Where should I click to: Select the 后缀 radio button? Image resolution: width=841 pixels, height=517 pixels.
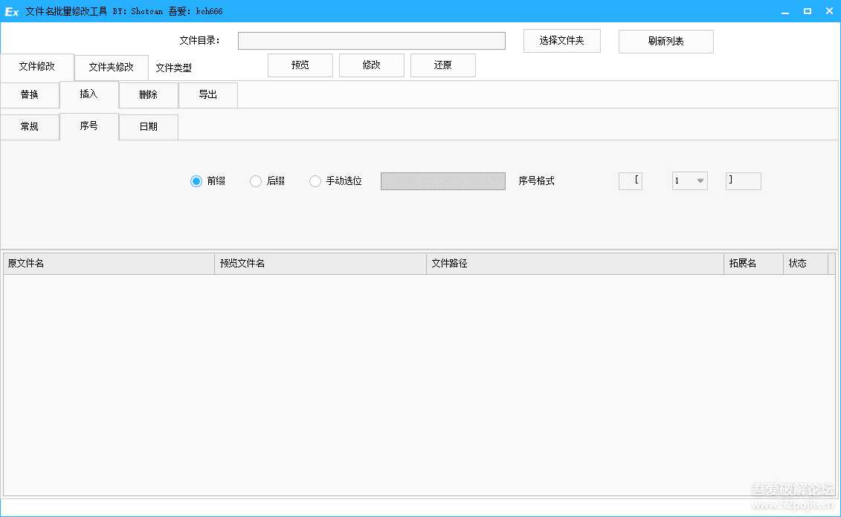pyautogui.click(x=255, y=181)
